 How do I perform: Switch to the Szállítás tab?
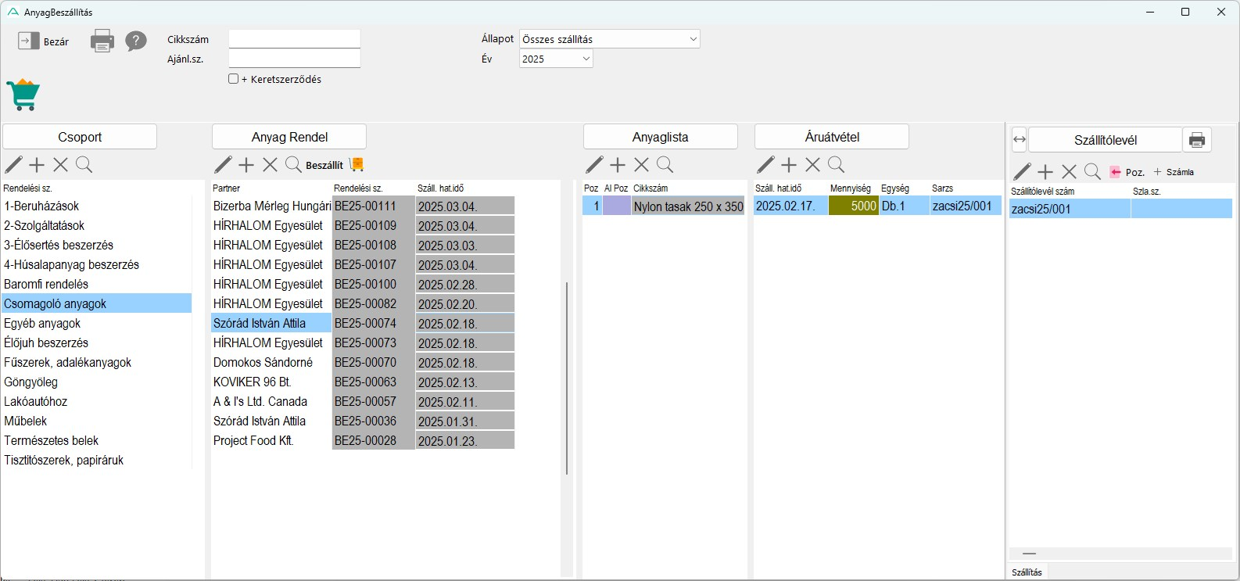pyautogui.click(x=1027, y=572)
